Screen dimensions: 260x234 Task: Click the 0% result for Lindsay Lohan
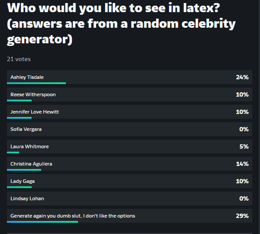pyautogui.click(x=244, y=198)
